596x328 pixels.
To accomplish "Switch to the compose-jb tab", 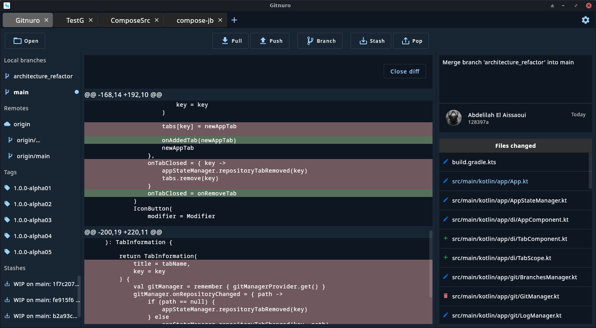I will pyautogui.click(x=195, y=20).
